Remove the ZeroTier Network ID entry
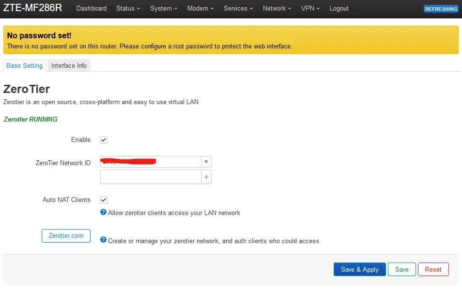 tap(206, 162)
